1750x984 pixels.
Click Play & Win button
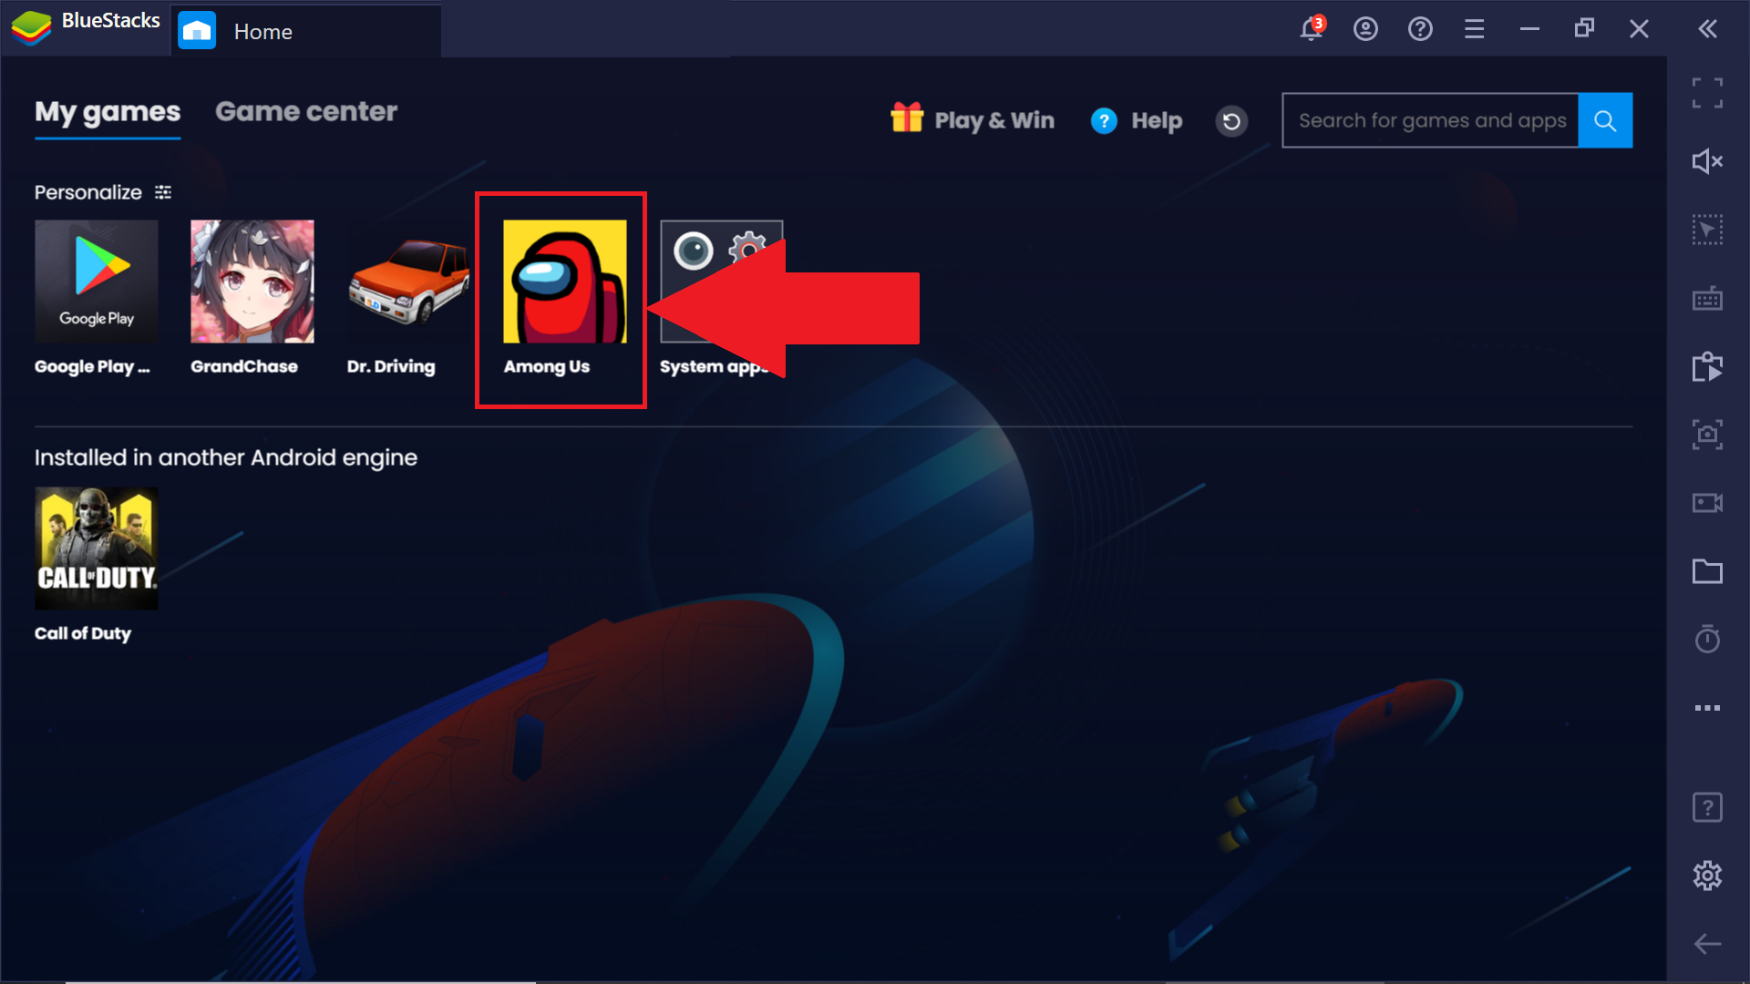coord(973,119)
